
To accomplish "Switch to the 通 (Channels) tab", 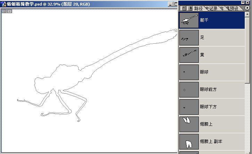I will (190, 8).
